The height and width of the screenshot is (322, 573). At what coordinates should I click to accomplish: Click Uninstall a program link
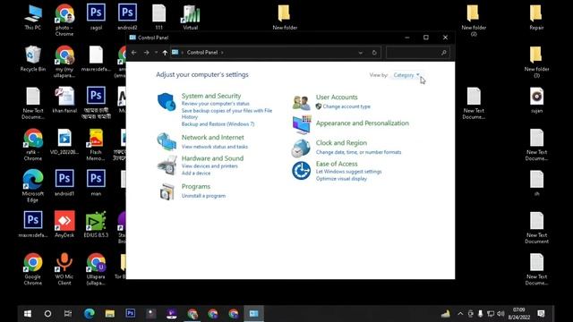(x=203, y=196)
